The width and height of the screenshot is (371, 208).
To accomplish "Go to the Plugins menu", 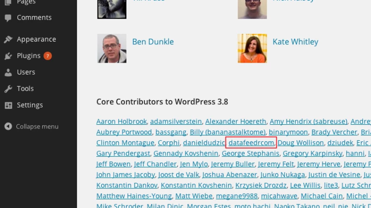I will (x=29, y=56).
